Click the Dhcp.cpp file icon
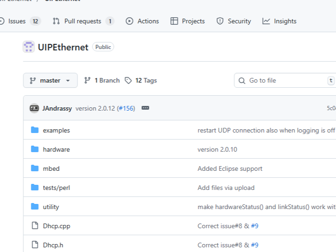The height and width of the screenshot is (252, 336). click(35, 226)
